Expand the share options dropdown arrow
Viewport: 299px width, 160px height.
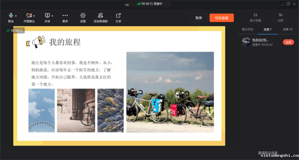click(52, 16)
